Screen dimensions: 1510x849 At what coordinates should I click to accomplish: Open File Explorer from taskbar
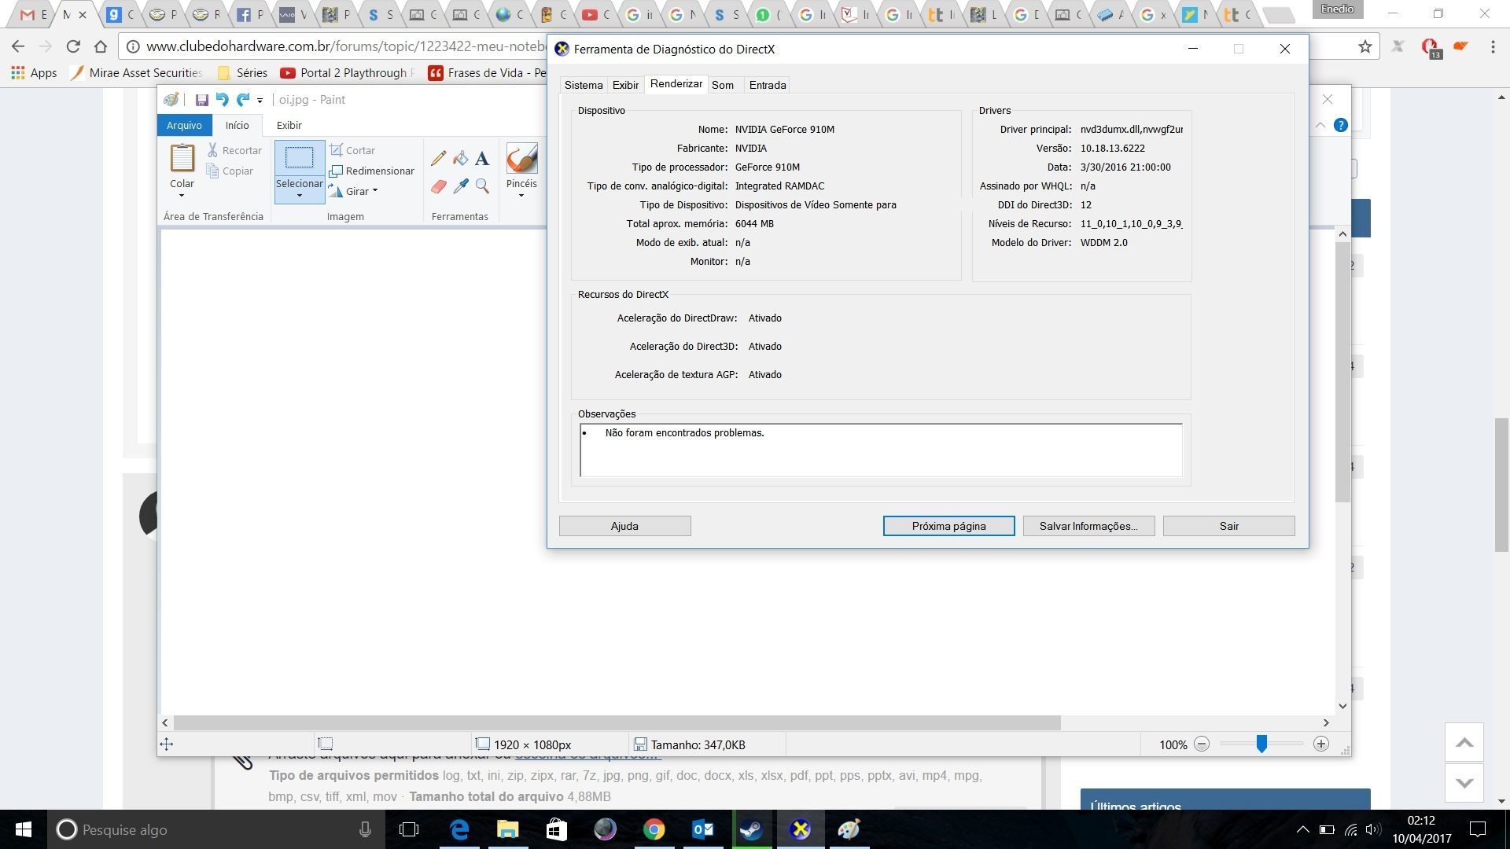pos(508,829)
